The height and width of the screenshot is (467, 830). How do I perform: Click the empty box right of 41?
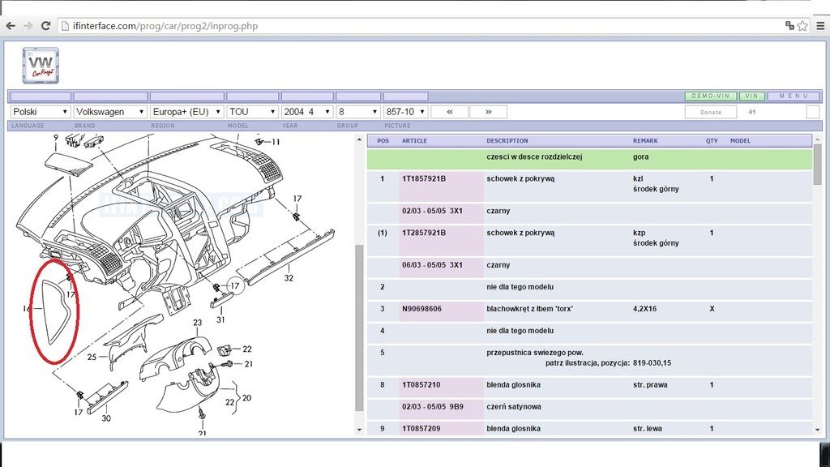coord(812,112)
